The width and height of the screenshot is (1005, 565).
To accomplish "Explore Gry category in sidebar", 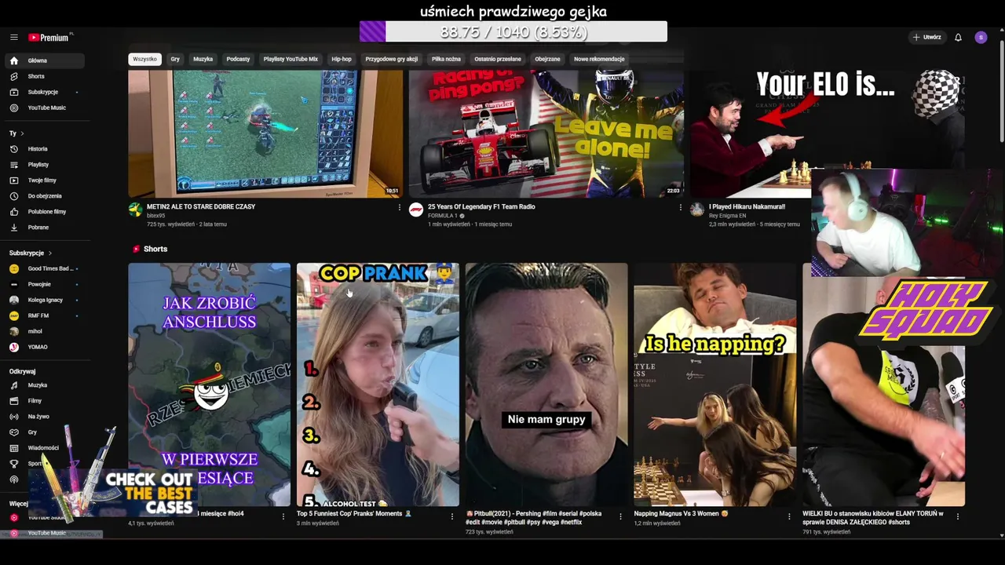I will point(44,432).
